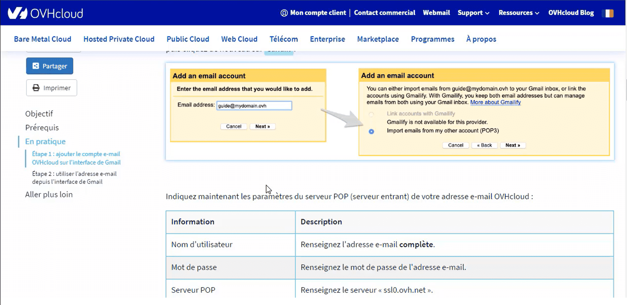Click the Imprimer print button
627x305 pixels.
click(x=52, y=88)
